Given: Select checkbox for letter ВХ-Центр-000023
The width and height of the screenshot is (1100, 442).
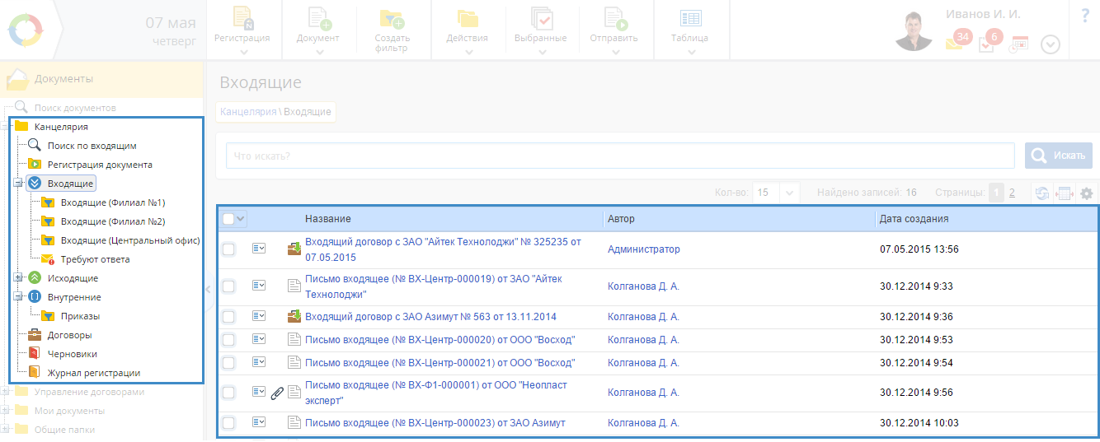Looking at the screenshot, I should pos(228,423).
